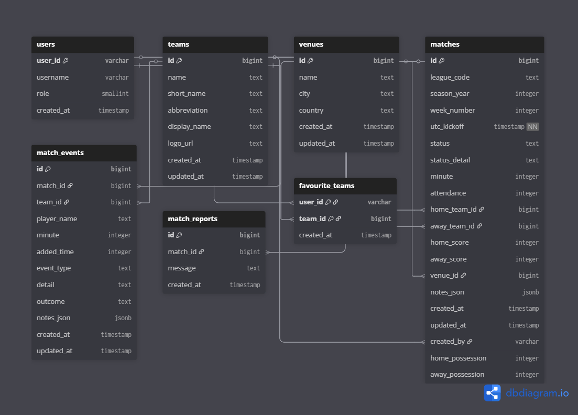Click the country field in venues table

pos(346,111)
